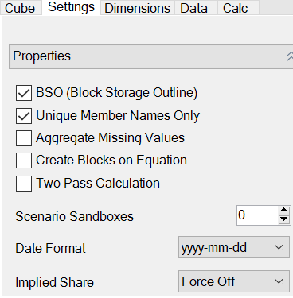Click the Two Pass Calculation label
Image resolution: width=293 pixels, height=298 pixels.
coord(98,183)
